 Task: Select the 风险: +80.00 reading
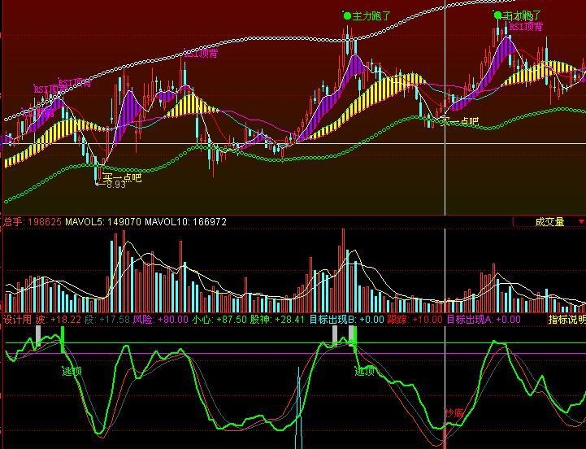point(161,320)
